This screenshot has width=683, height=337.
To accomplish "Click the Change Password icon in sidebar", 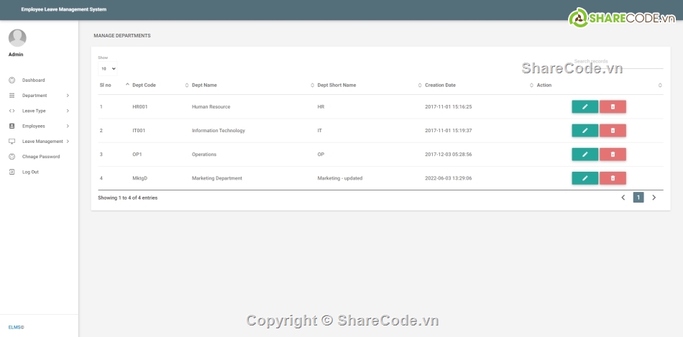I will [12, 157].
